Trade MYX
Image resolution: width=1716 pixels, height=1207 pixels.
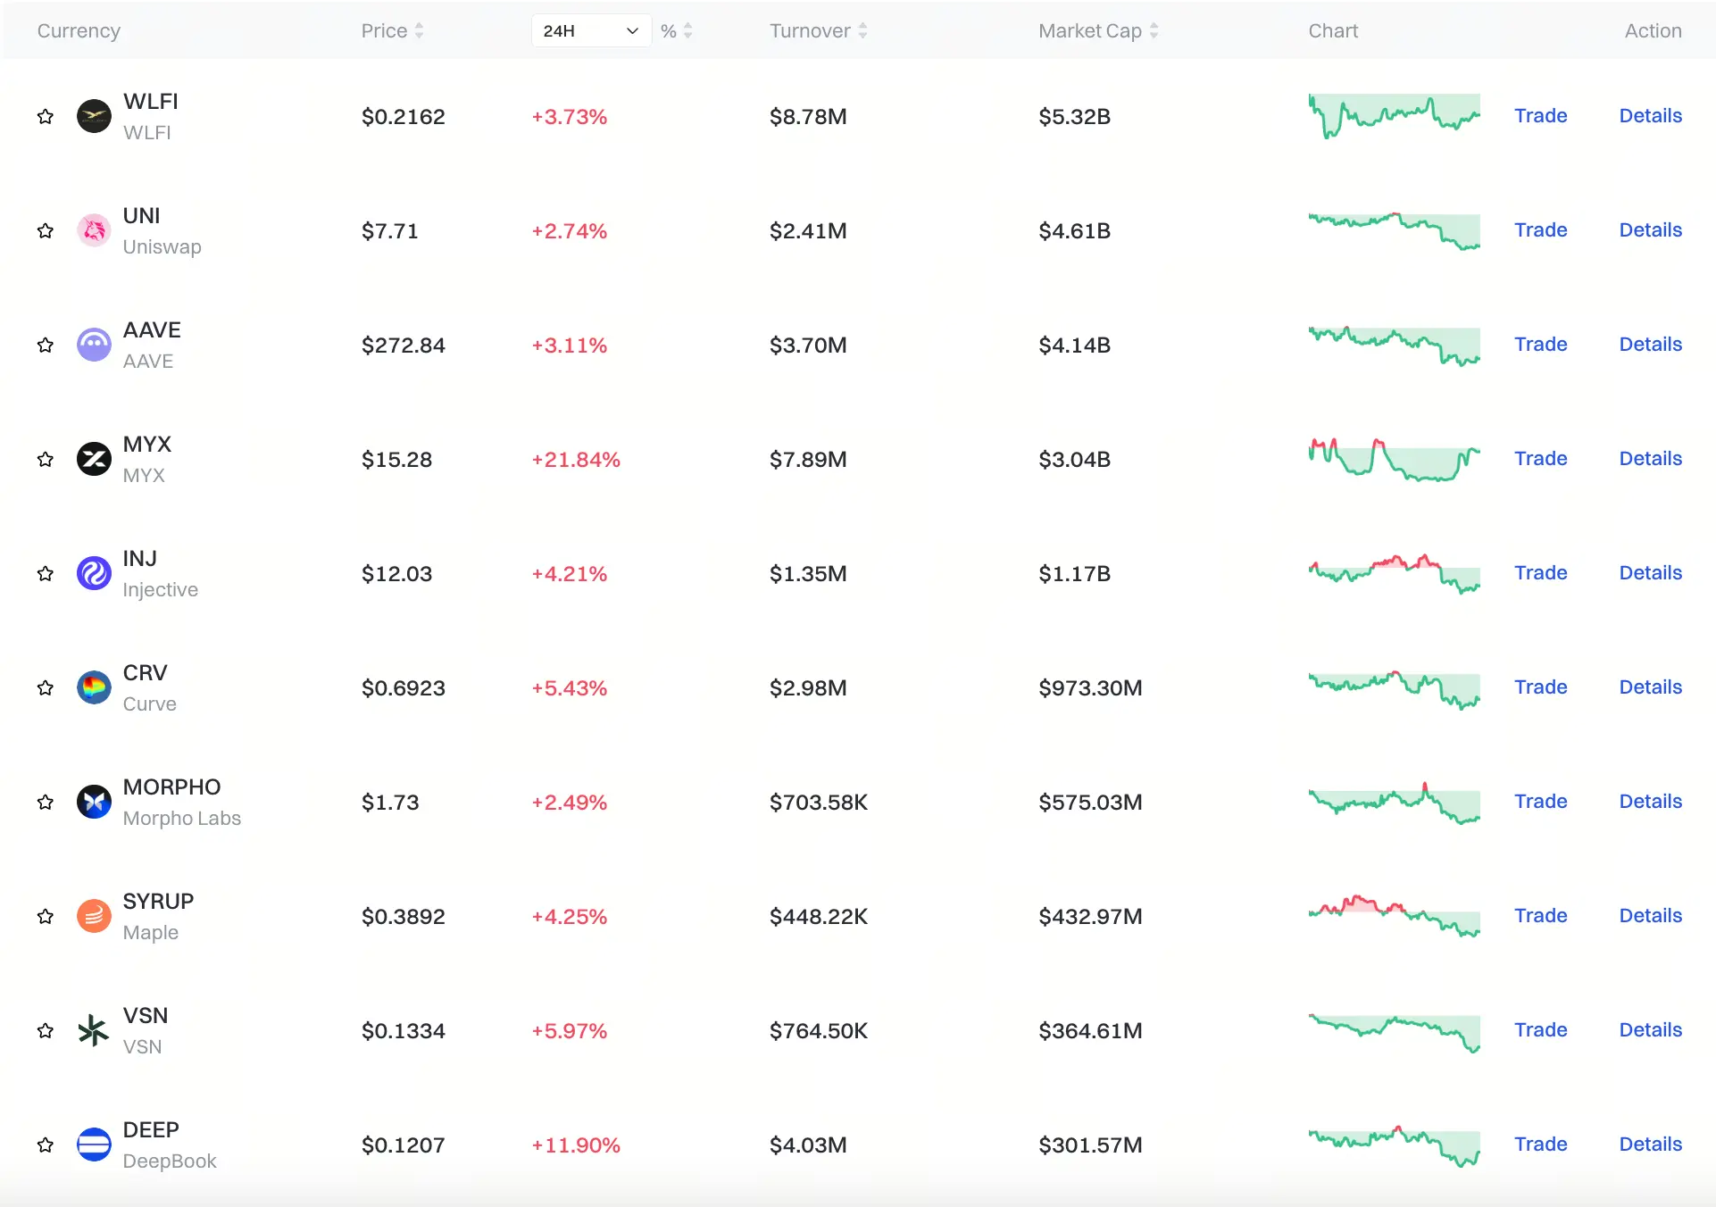tap(1540, 459)
